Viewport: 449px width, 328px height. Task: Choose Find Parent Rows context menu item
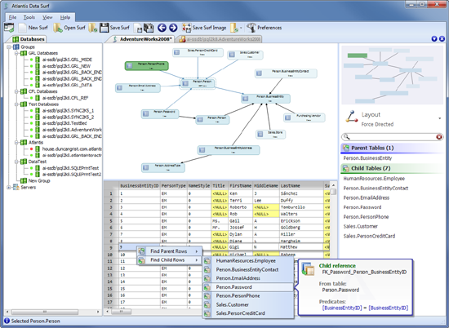point(170,251)
